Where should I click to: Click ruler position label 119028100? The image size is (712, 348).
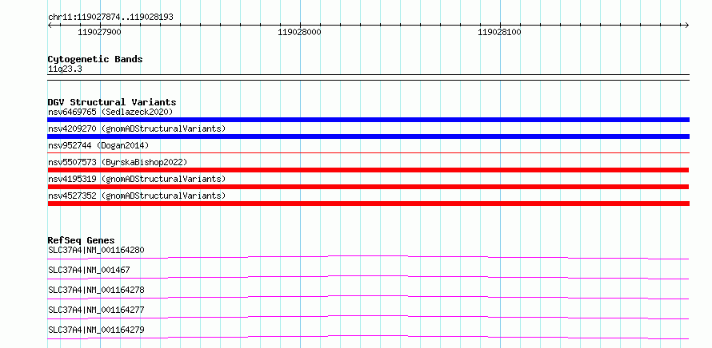tap(499, 32)
